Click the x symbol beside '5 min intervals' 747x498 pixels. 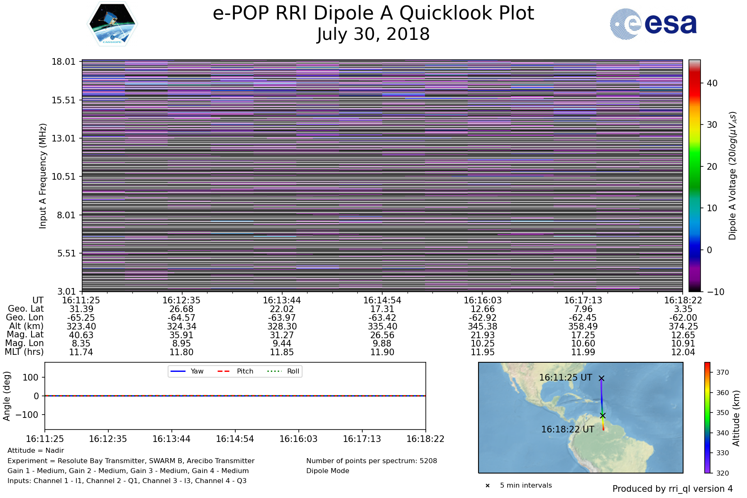488,486
